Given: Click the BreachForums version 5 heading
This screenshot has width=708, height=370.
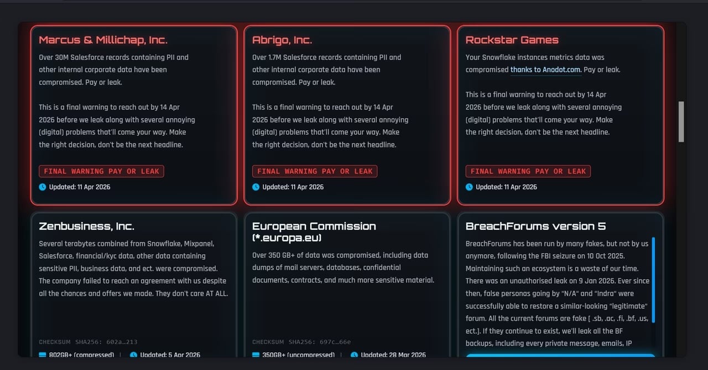Looking at the screenshot, I should [535, 226].
